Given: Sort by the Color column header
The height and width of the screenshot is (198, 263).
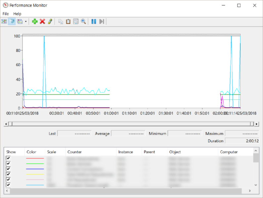Looking at the screenshot, I should tap(35, 152).
